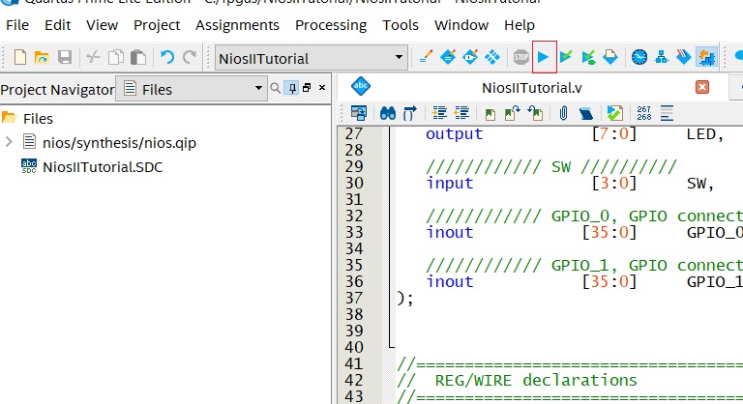Open the Project menu
The width and height of the screenshot is (743, 404).
[157, 25]
